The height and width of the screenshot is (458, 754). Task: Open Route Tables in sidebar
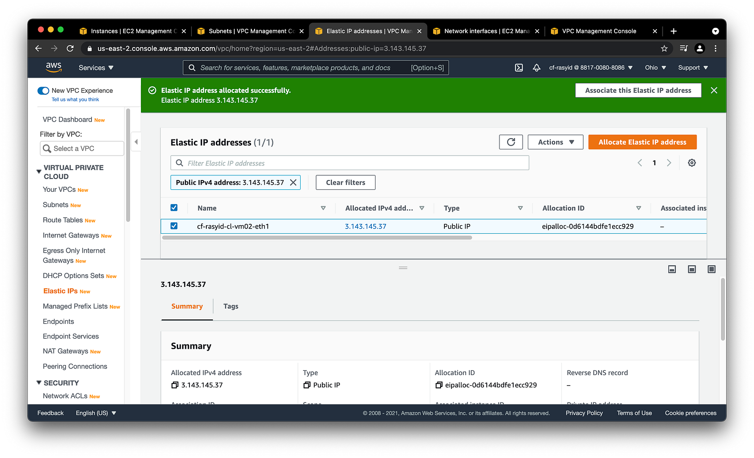(x=63, y=220)
